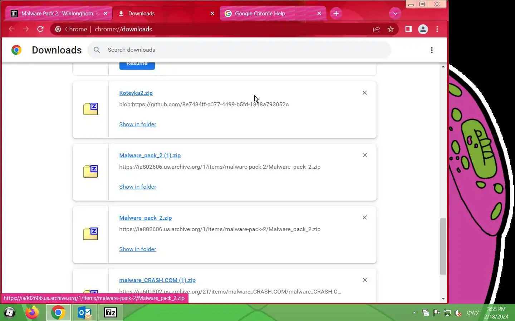Click the vertical scrollbar thumb
The image size is (515, 321).
443,246
